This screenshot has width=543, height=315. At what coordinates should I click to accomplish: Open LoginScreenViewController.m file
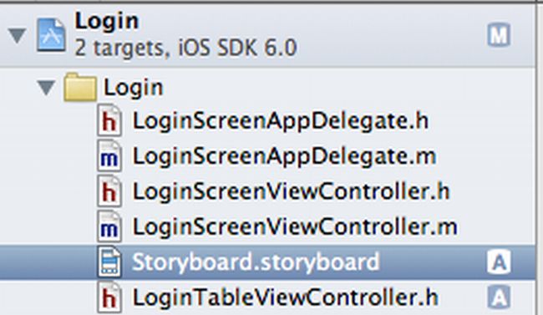tap(295, 226)
